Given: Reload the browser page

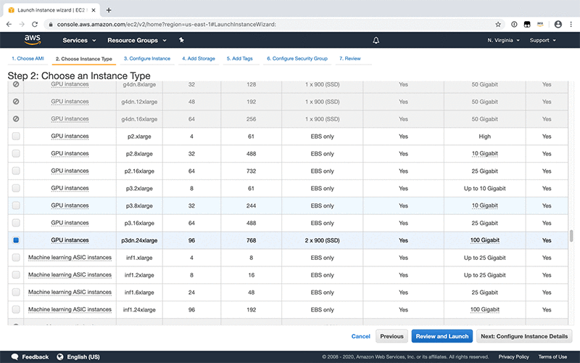Looking at the screenshot, I should coord(34,25).
